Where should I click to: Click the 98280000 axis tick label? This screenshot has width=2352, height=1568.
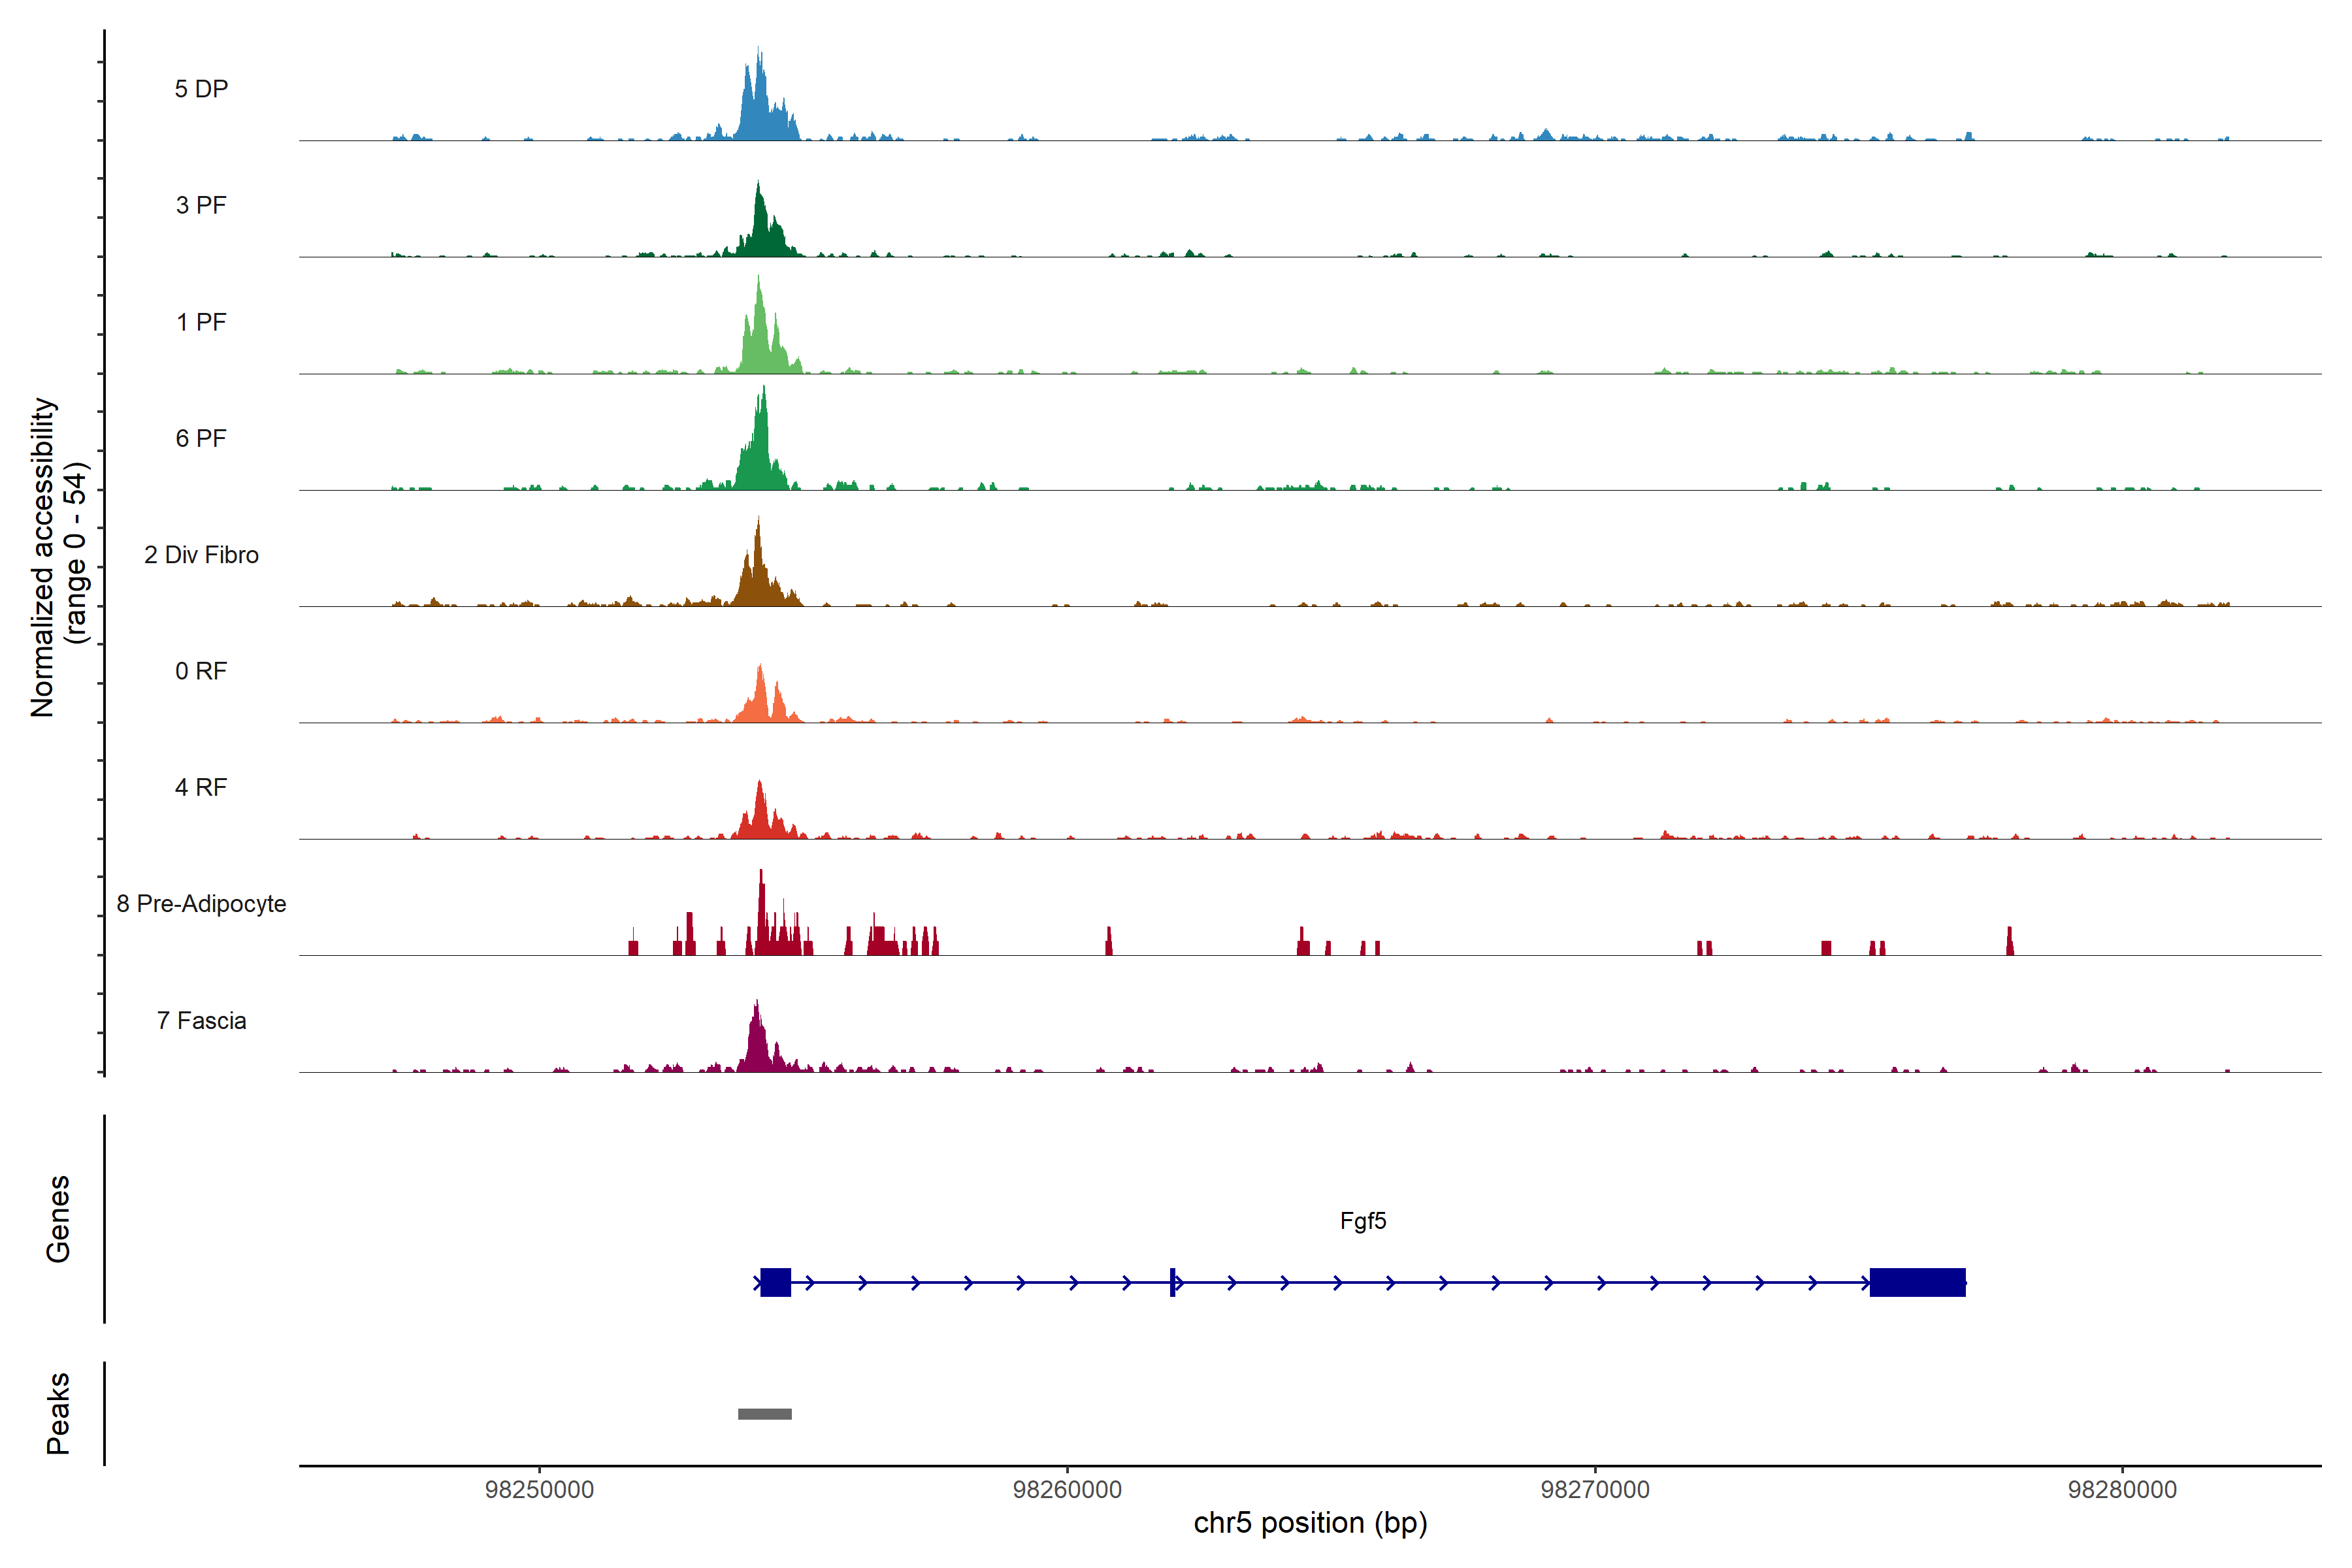tap(2122, 1490)
